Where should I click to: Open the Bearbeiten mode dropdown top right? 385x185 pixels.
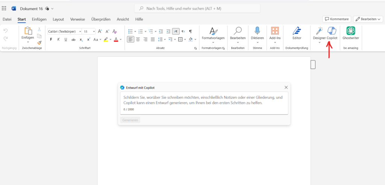[x=368, y=19]
